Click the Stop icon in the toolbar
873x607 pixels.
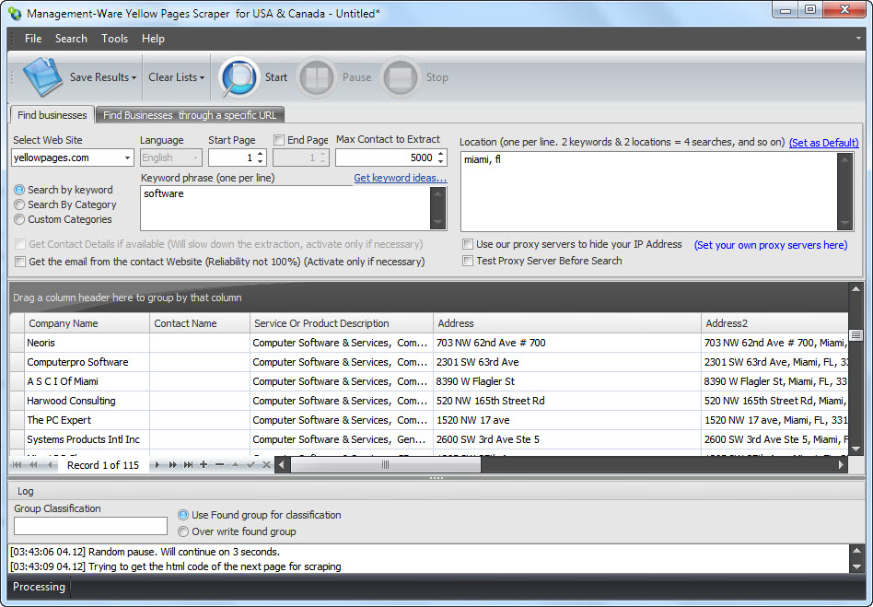pyautogui.click(x=401, y=77)
